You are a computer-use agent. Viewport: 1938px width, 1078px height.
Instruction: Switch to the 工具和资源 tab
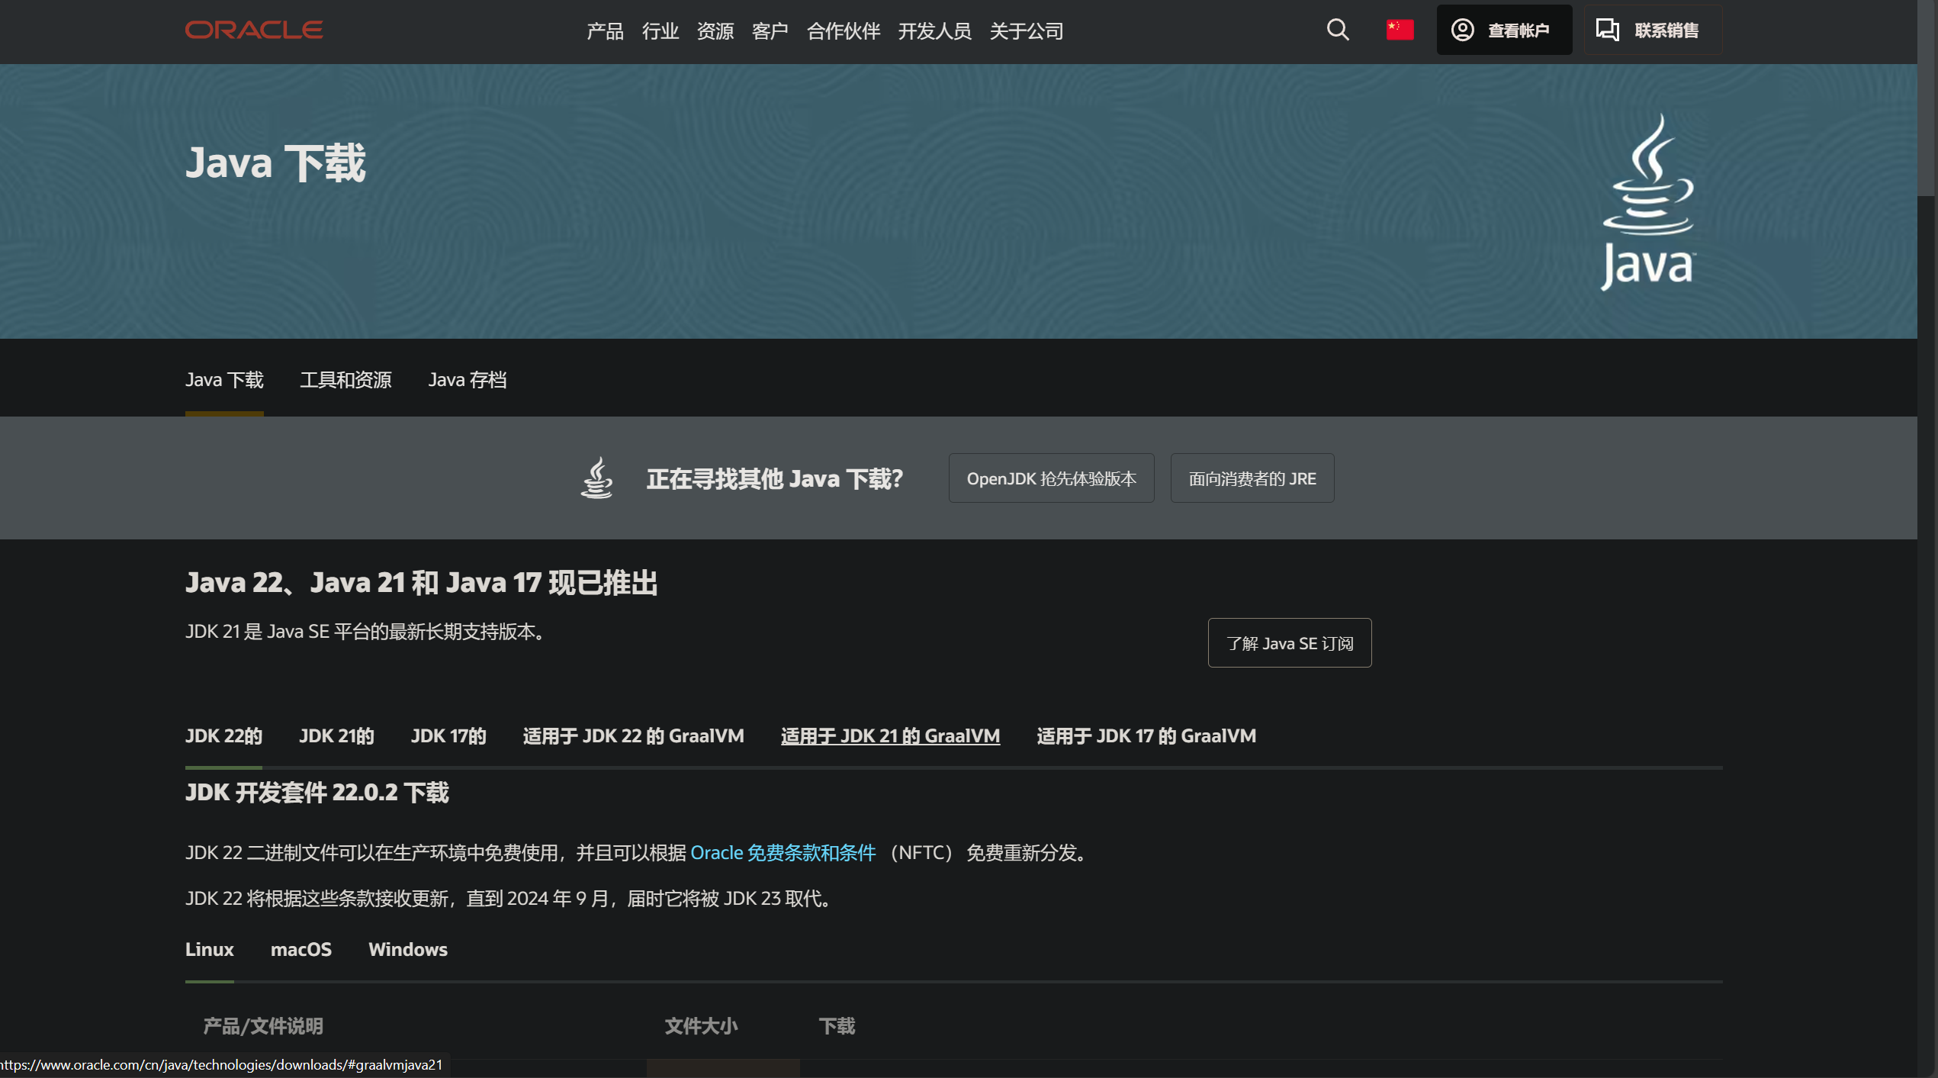click(x=347, y=380)
